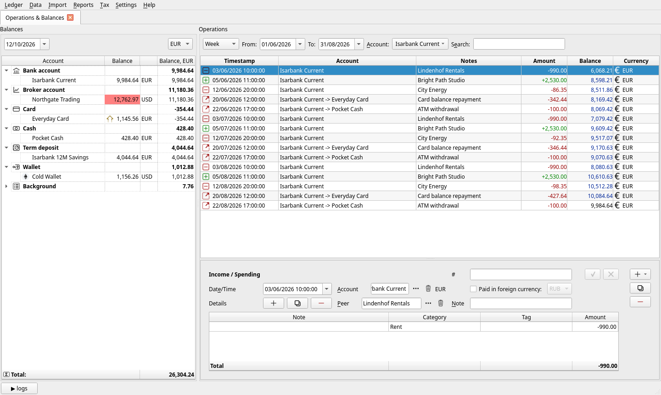Collapse the Bank account group
Image resolution: width=661 pixels, height=395 pixels.
pos(6,71)
